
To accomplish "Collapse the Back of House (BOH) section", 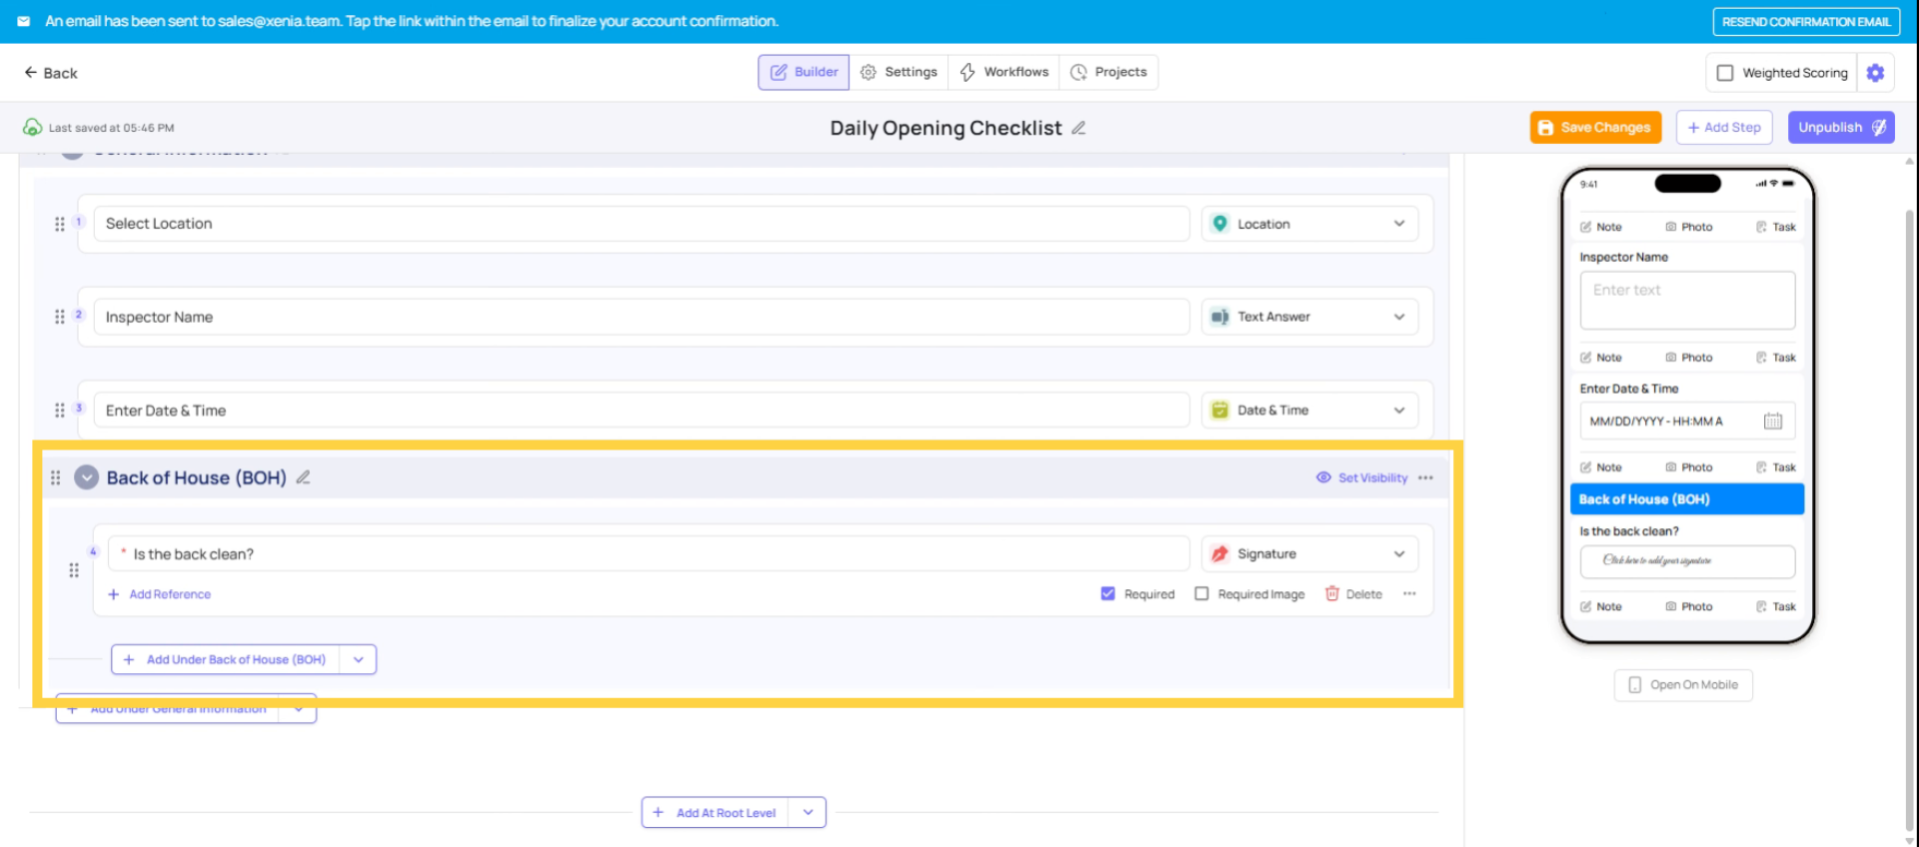I will (87, 477).
